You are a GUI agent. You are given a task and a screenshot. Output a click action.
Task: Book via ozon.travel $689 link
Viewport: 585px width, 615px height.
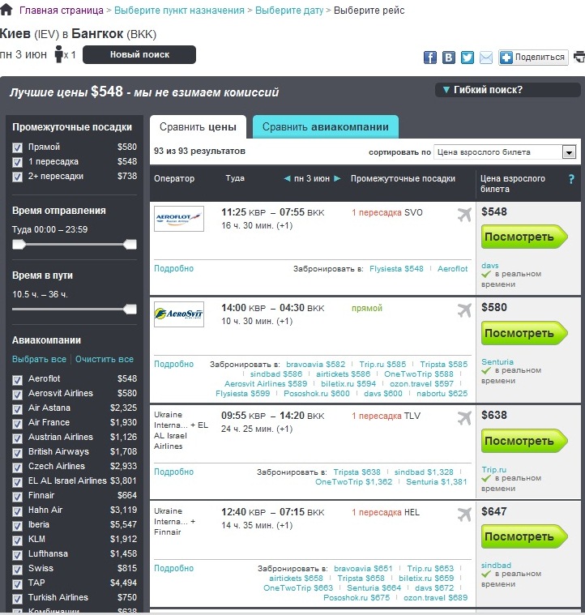pyautogui.click(x=436, y=598)
